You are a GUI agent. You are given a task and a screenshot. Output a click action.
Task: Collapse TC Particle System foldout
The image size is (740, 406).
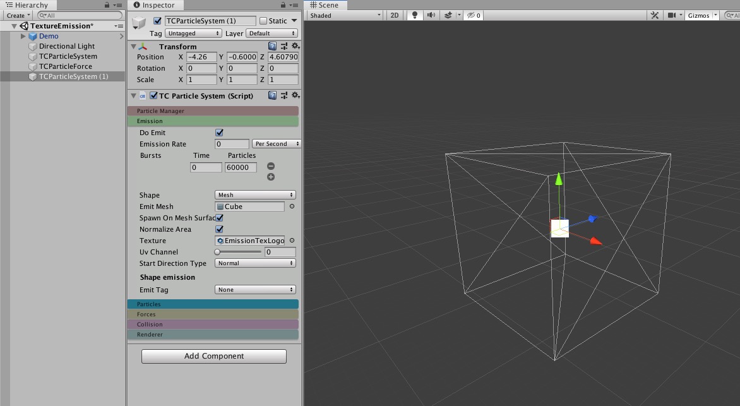coord(134,96)
